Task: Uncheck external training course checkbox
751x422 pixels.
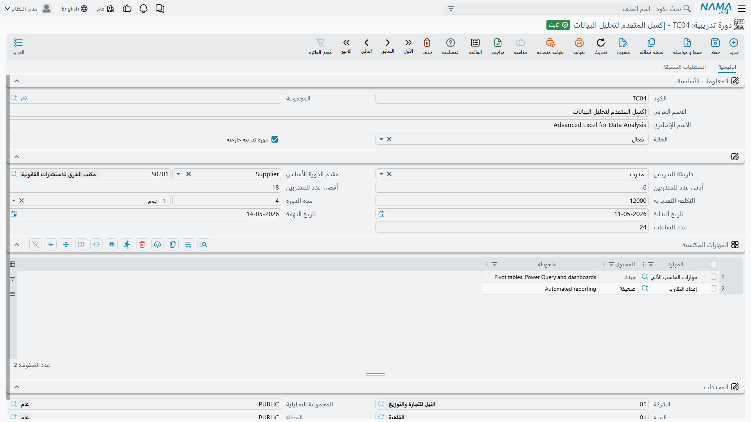Action: click(x=275, y=139)
